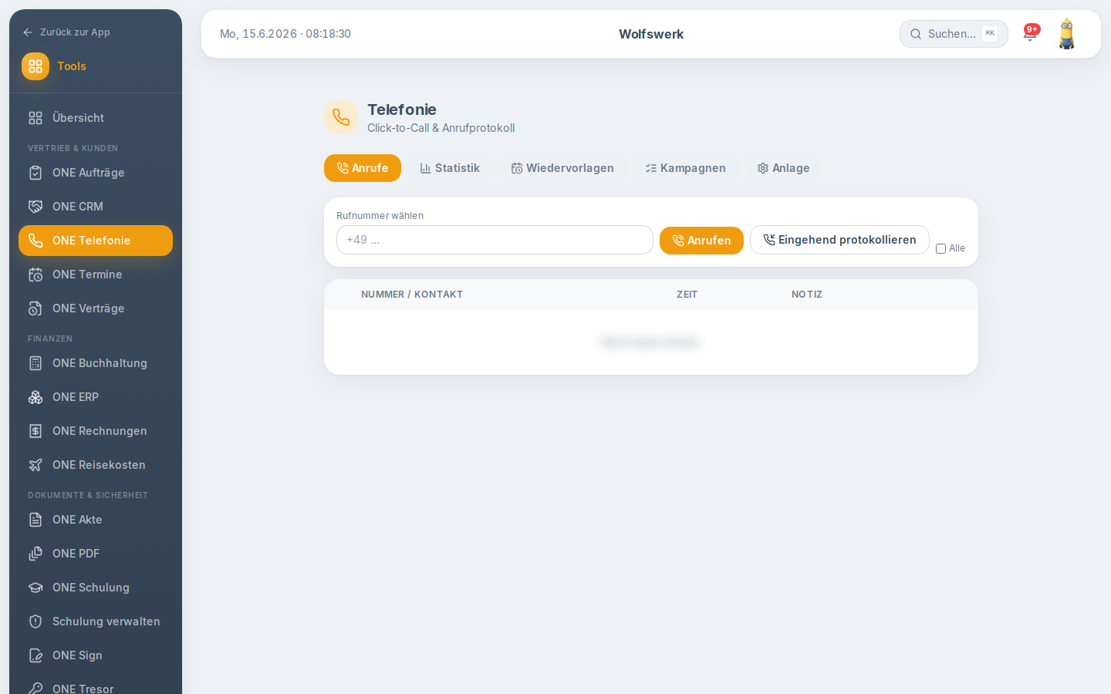Click the date and time display
The height and width of the screenshot is (694, 1111).
(x=285, y=34)
